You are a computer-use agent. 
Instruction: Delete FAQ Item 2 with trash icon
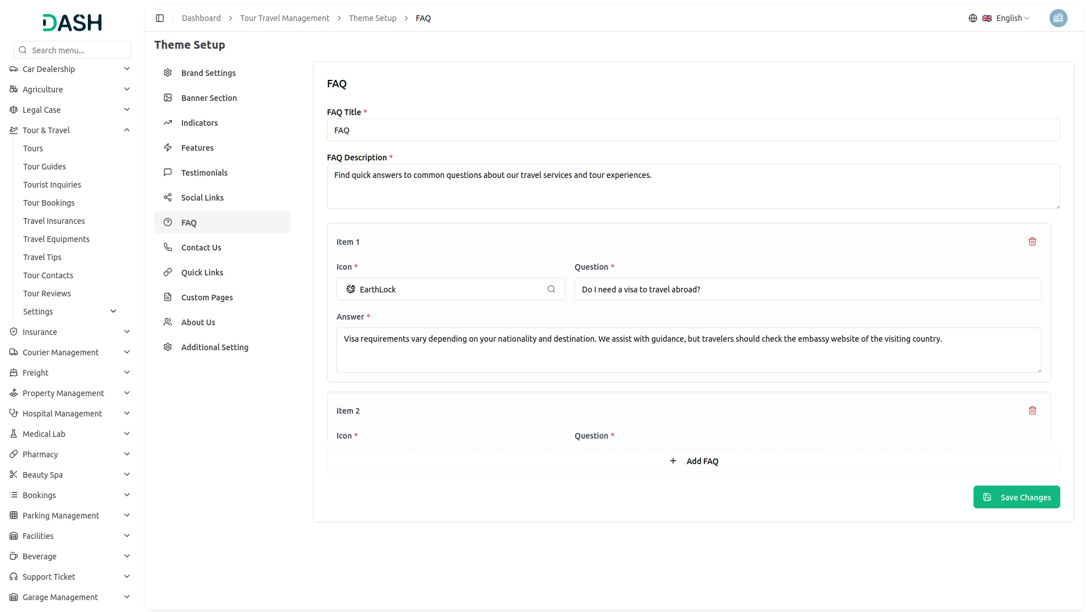click(1032, 411)
